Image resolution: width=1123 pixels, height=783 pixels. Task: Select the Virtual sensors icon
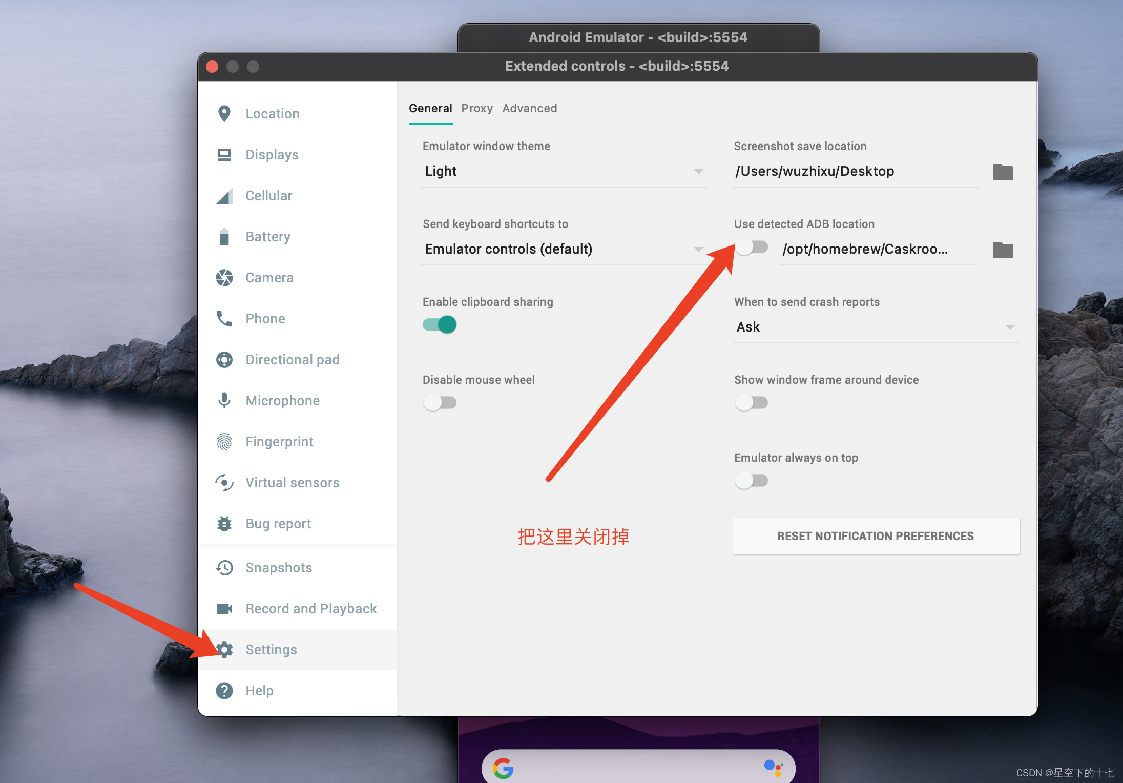pos(224,482)
